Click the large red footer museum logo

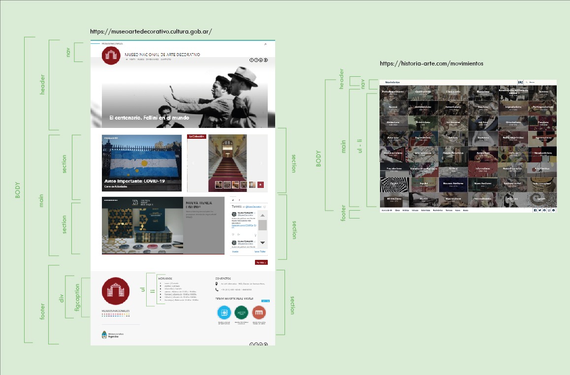tap(116, 291)
